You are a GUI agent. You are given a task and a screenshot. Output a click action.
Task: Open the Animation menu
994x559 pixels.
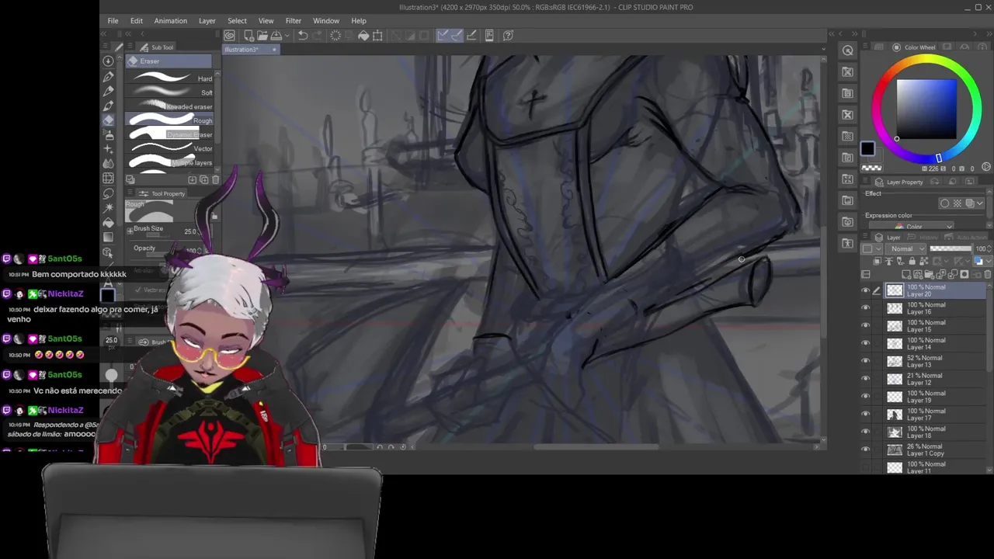click(x=170, y=21)
